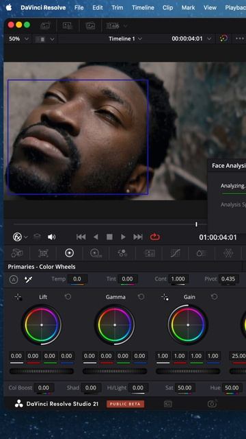The width and height of the screenshot is (246, 439).
Task: Open the Apple menu
Action: (9, 8)
